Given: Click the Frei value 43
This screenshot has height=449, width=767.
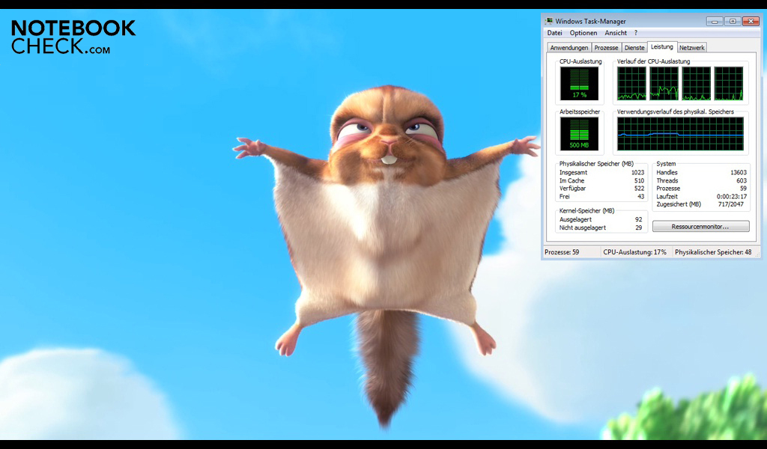Looking at the screenshot, I should [641, 196].
